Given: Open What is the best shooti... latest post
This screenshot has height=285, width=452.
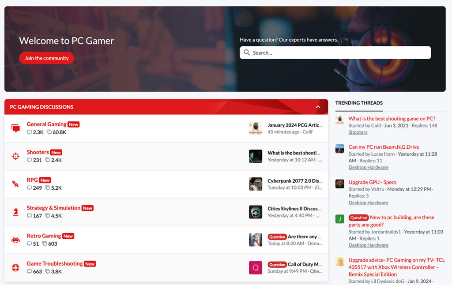Looking at the screenshot, I should 294,153.
